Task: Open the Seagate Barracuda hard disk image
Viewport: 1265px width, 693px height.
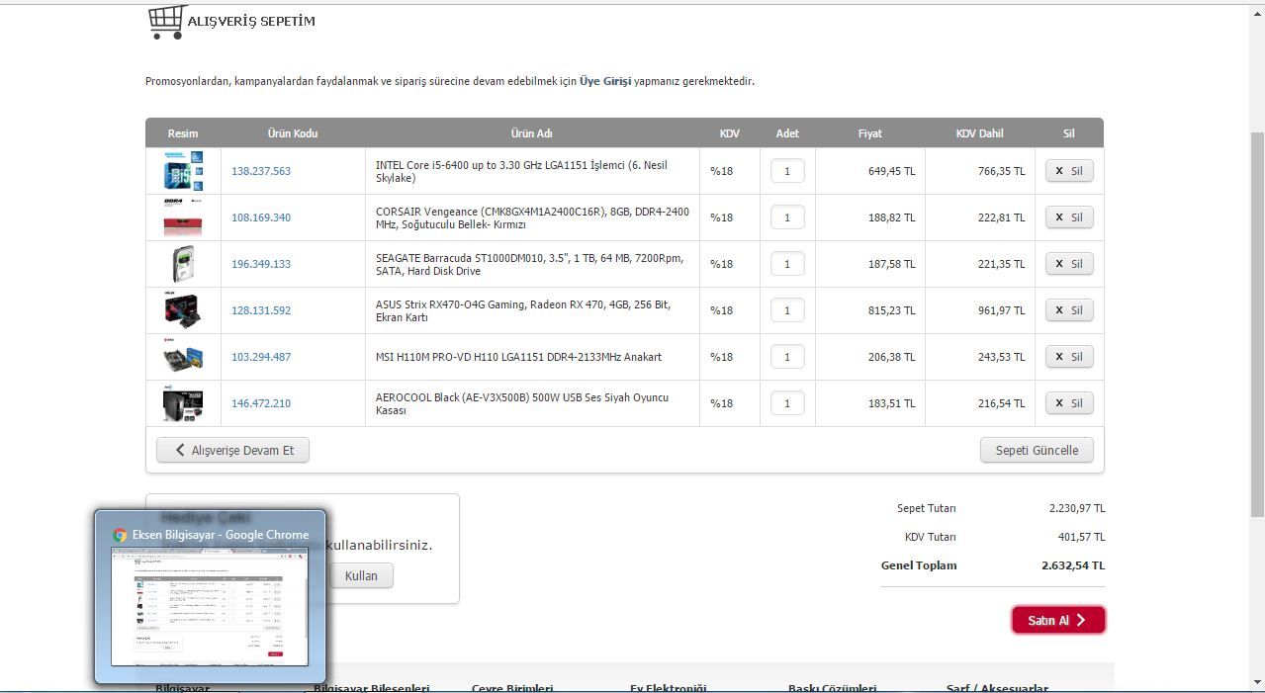Action: (x=183, y=264)
